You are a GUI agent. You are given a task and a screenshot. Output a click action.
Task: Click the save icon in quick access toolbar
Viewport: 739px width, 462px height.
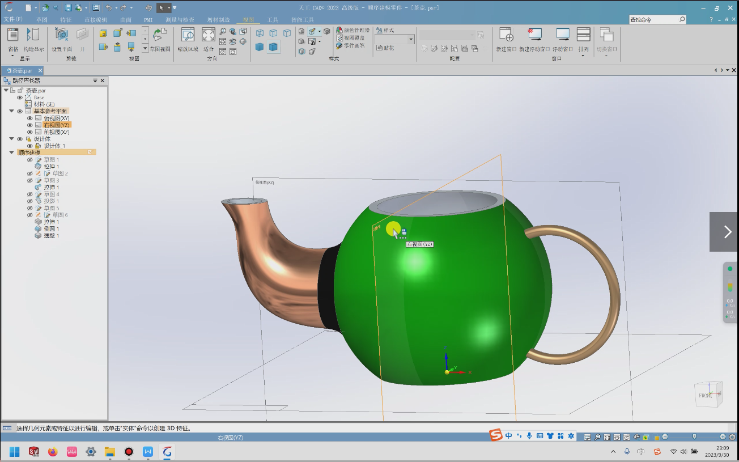(x=68, y=8)
